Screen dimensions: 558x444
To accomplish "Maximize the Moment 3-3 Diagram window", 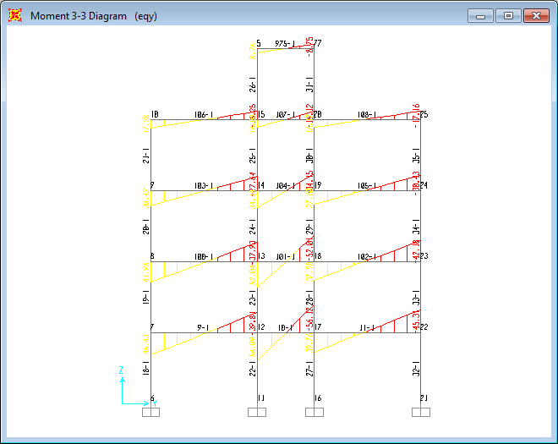I will (x=507, y=15).
